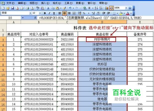Click the AutoSum sigma icon
The height and width of the screenshot is (111, 154).
tap(89, 8)
